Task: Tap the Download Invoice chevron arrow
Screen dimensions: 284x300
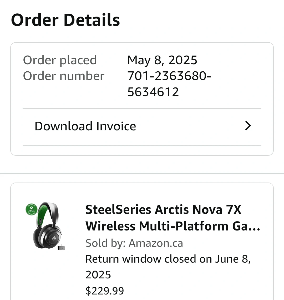Action: pos(248,126)
